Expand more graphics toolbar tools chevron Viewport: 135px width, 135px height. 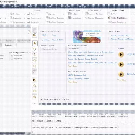[35, 103]
